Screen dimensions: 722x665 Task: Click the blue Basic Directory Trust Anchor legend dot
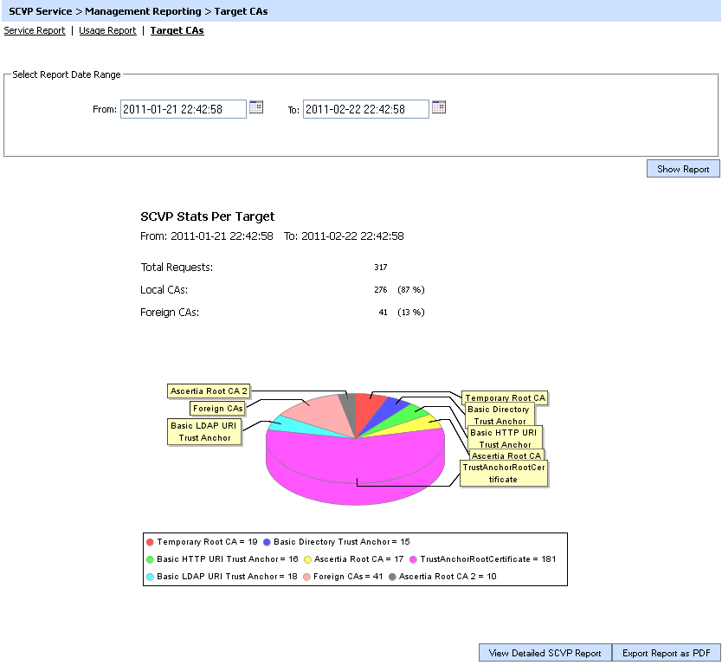click(268, 541)
